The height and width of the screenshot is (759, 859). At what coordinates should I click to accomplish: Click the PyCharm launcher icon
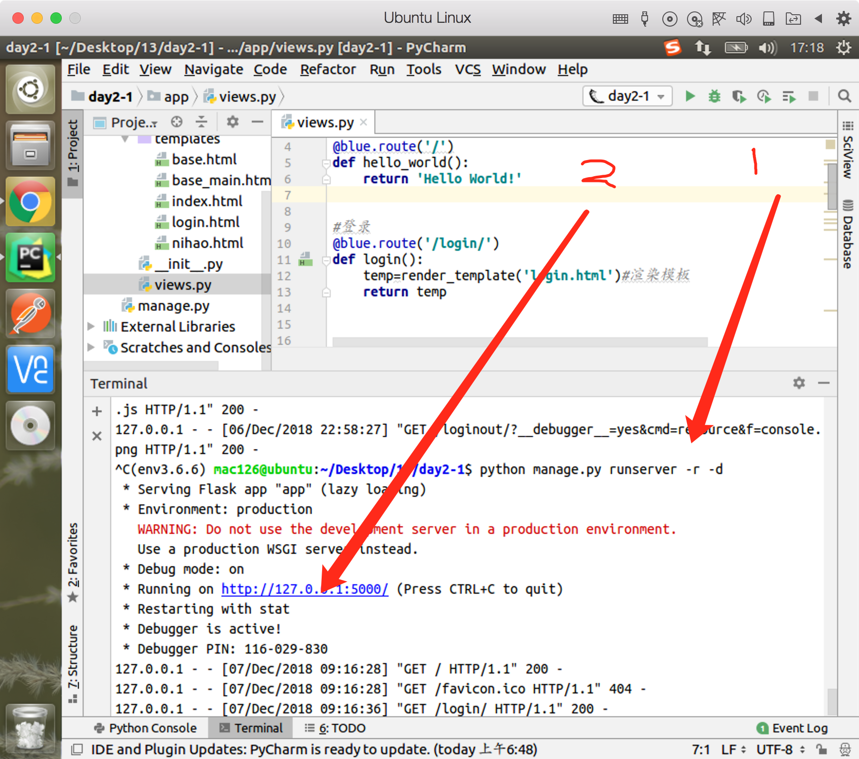click(x=30, y=258)
